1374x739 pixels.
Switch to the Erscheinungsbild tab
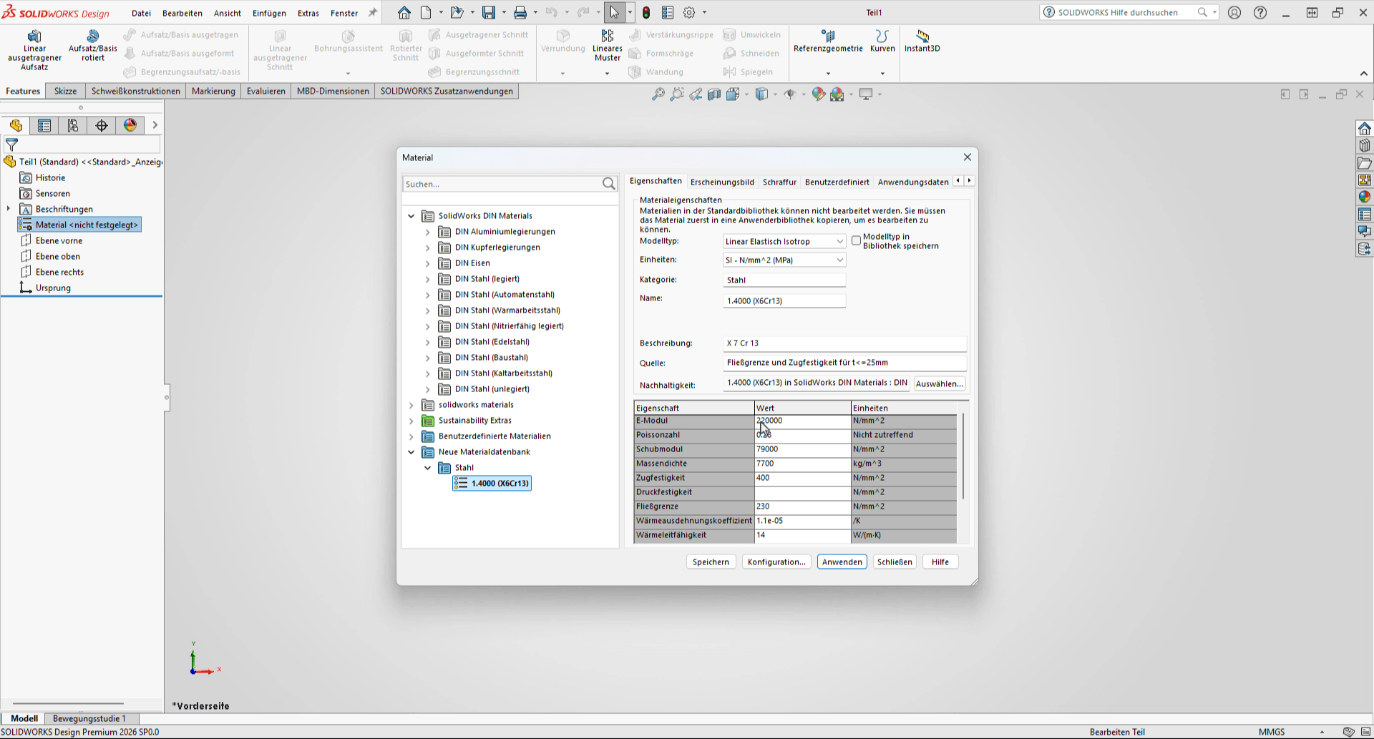click(x=721, y=182)
